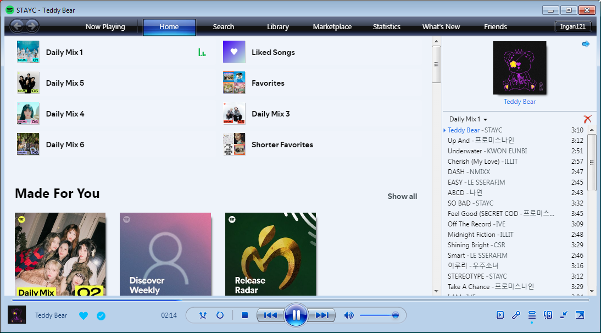Select EASY - LE SSERAFIM in queue
The width and height of the screenshot is (601, 333).
[515, 182]
